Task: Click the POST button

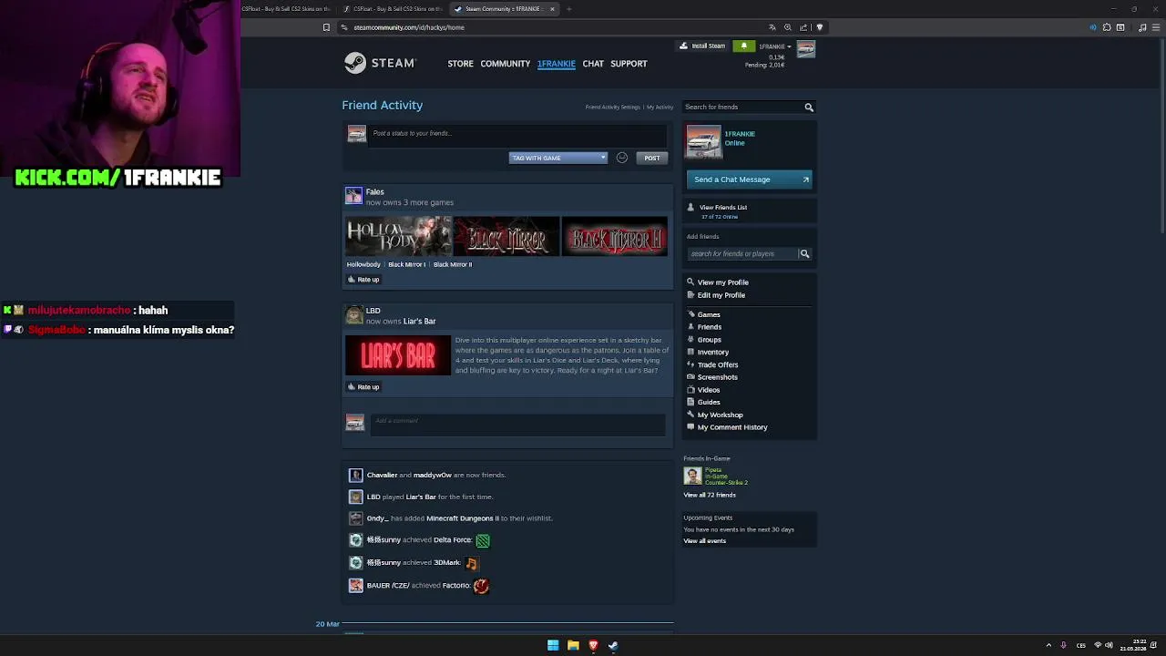Action: [652, 158]
